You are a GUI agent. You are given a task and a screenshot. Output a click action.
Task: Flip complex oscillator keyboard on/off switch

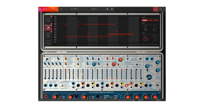pyautogui.click(x=107, y=59)
